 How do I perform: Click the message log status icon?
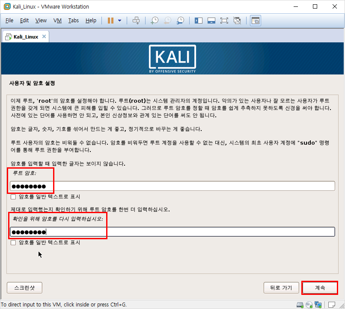332,305
